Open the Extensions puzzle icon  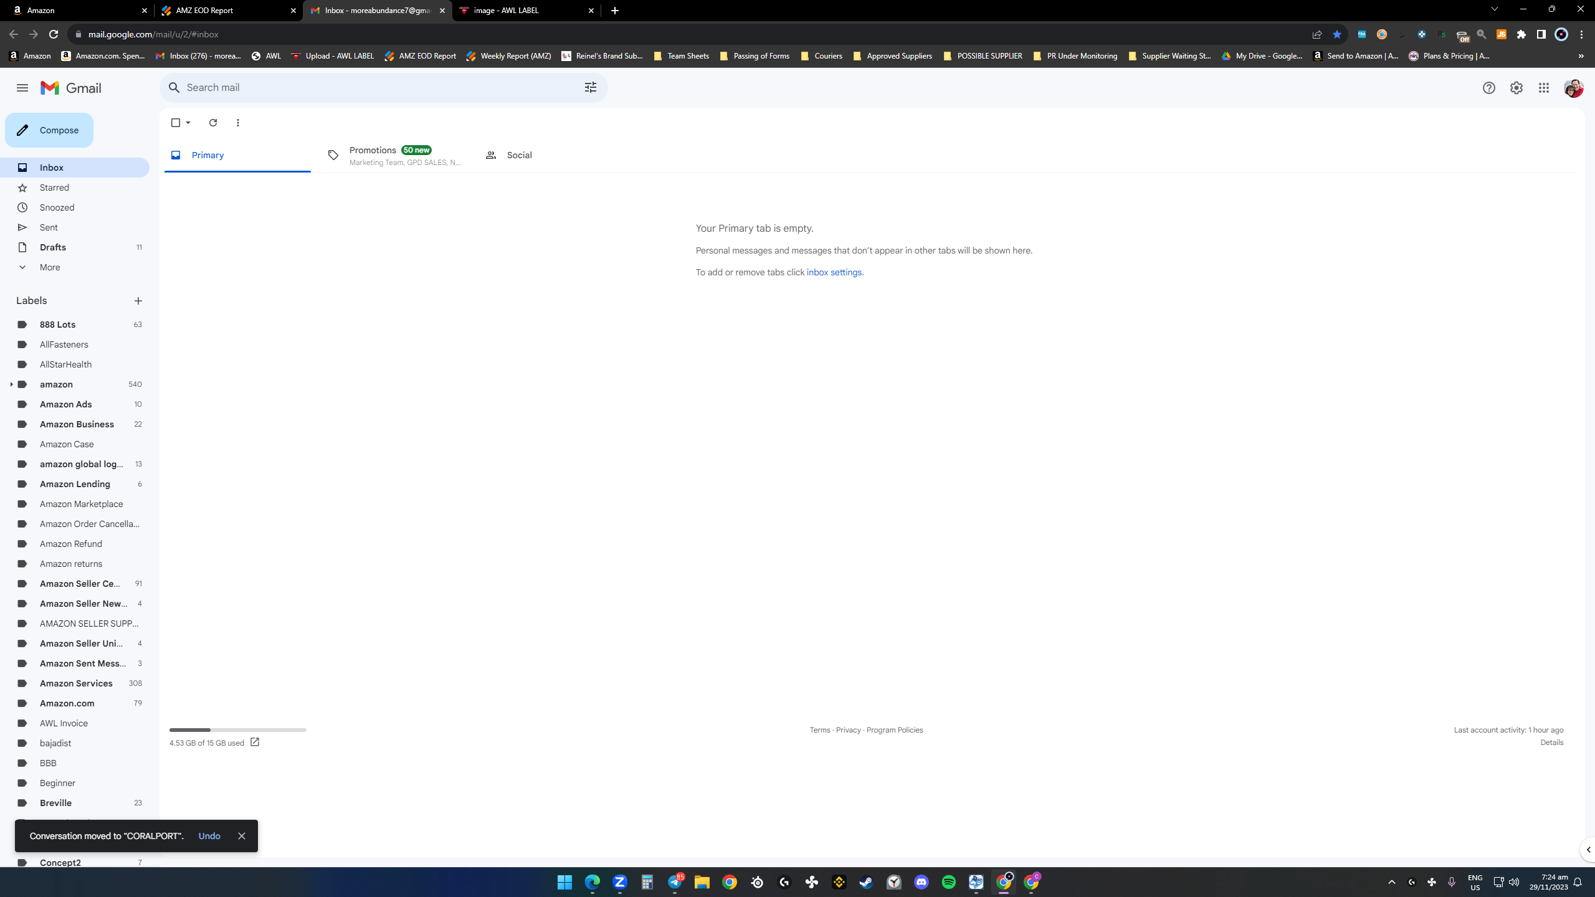pos(1521,34)
